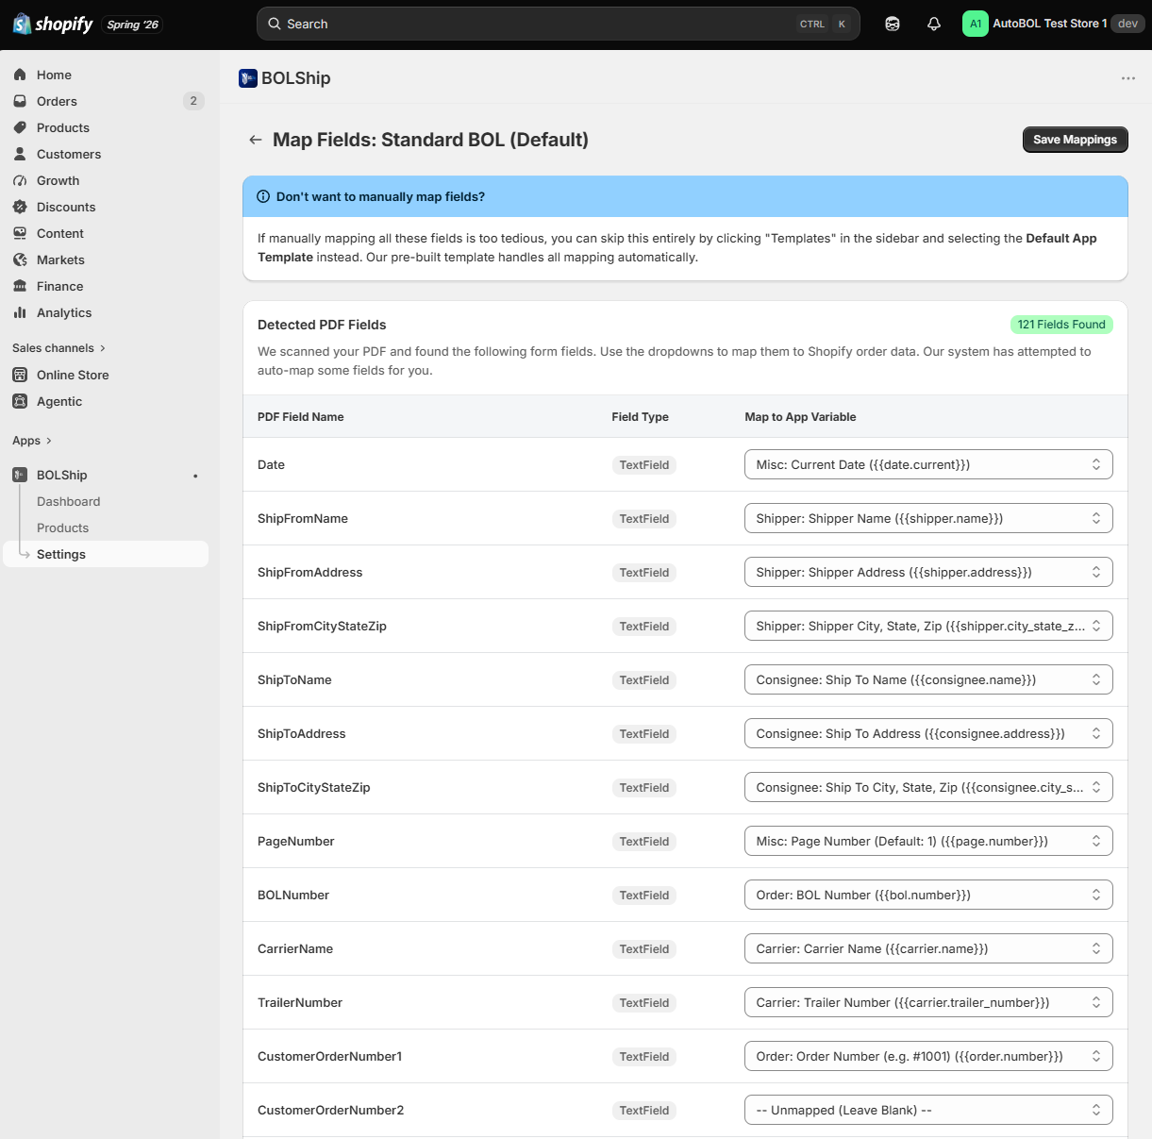Open Customers in the sidebar
This screenshot has width=1152, height=1139.
(106, 154)
